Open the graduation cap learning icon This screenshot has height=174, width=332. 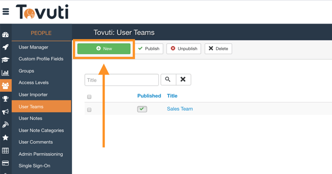[x=5, y=60]
